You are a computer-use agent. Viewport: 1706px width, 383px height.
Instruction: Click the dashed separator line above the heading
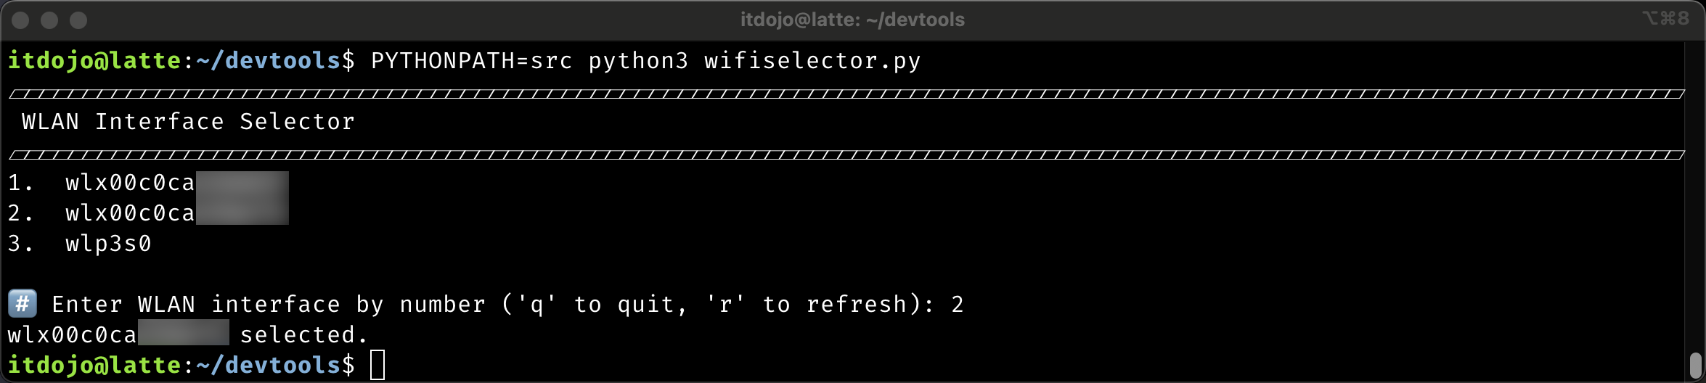click(x=846, y=94)
